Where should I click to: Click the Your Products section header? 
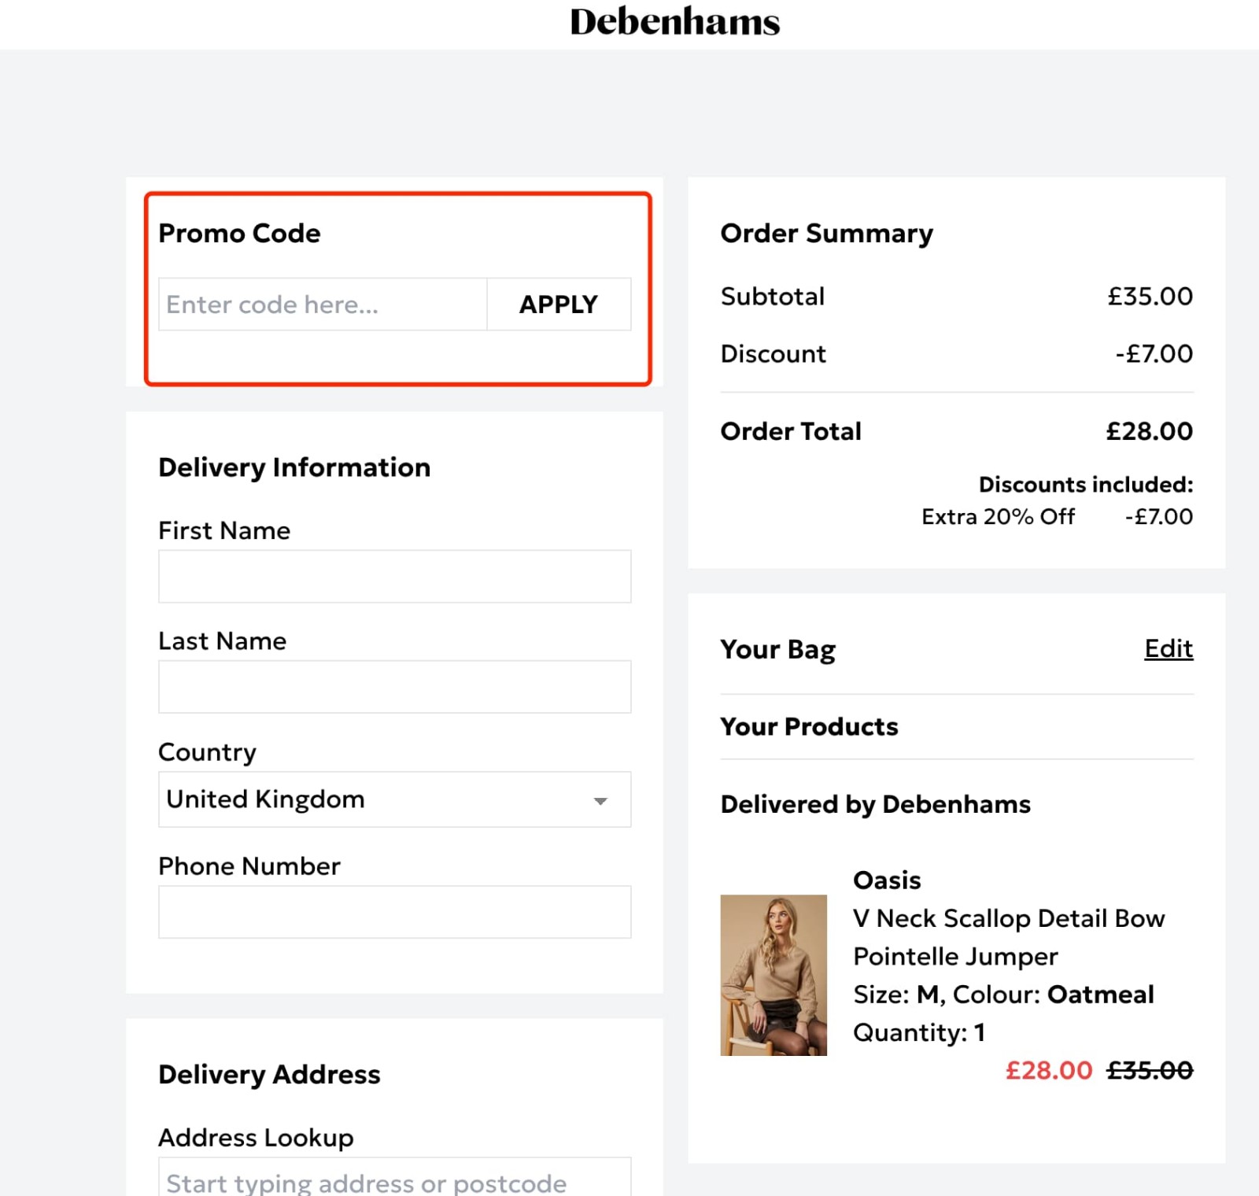[x=809, y=726]
